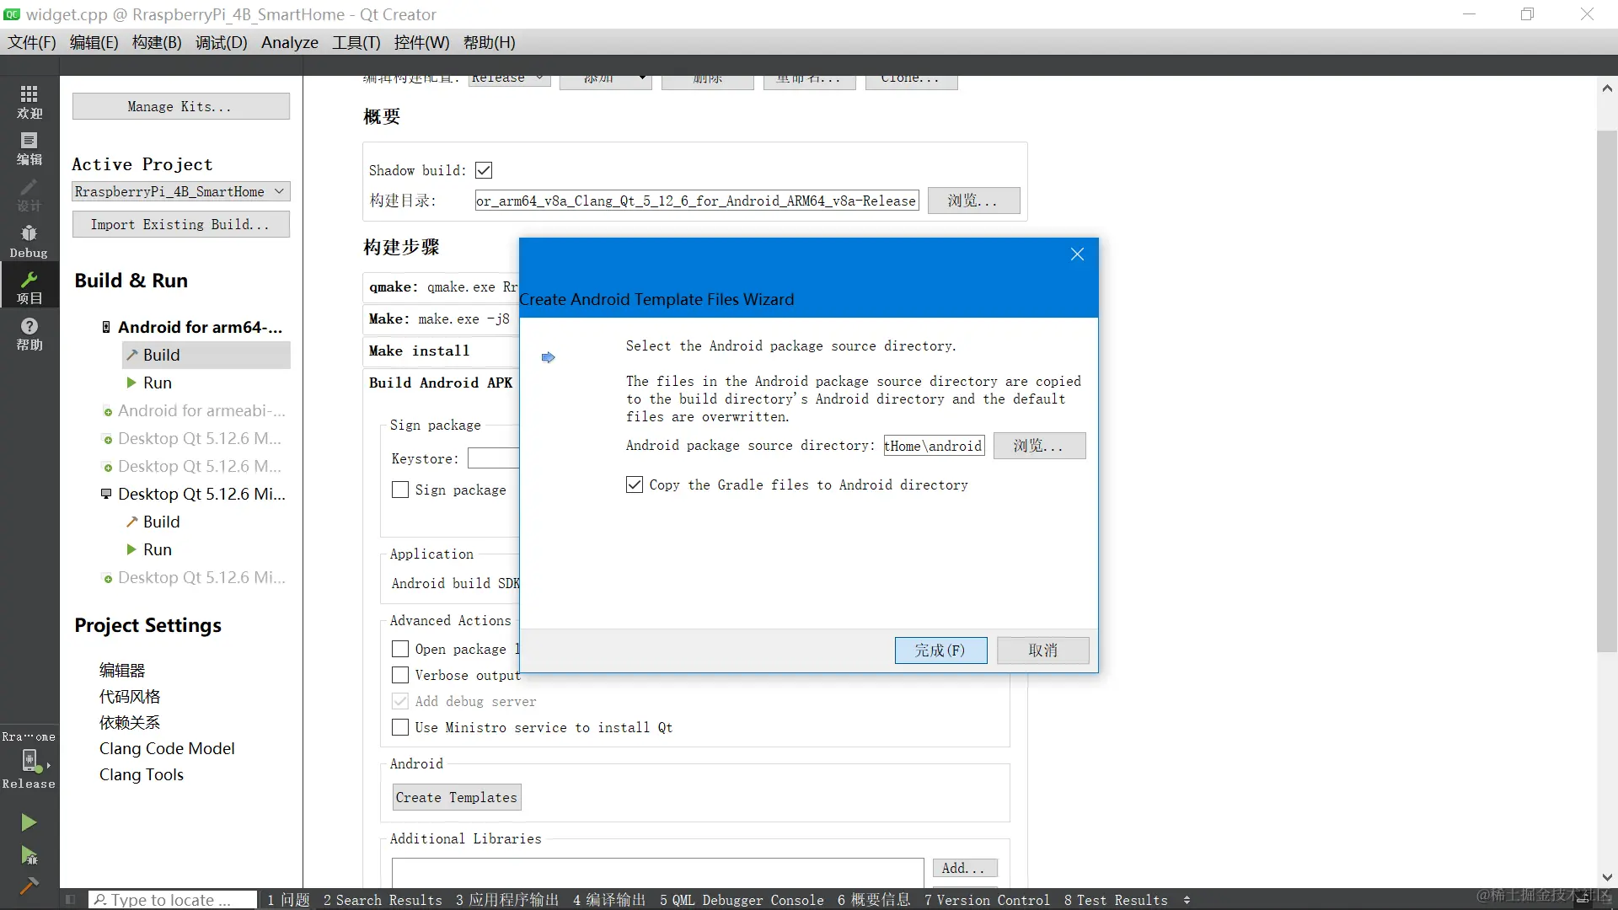Enable Open package location checkbox
Screen dimensions: 1618x910
coord(400,649)
